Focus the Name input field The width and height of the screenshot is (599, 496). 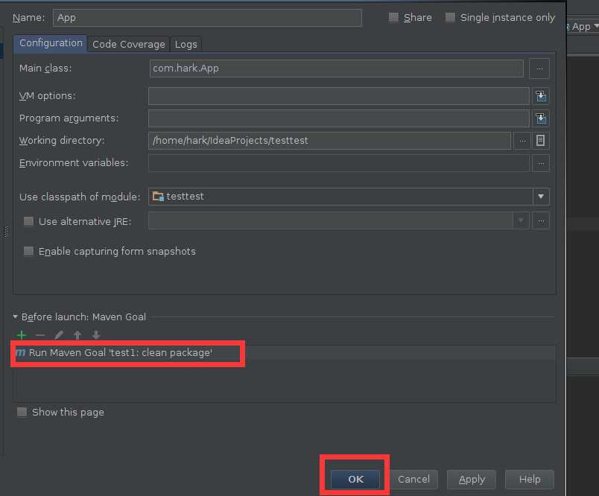click(x=207, y=18)
